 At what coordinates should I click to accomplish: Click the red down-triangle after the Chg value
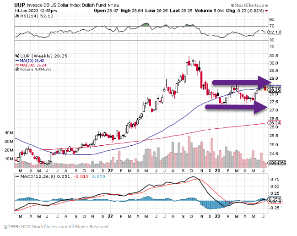(267, 11)
